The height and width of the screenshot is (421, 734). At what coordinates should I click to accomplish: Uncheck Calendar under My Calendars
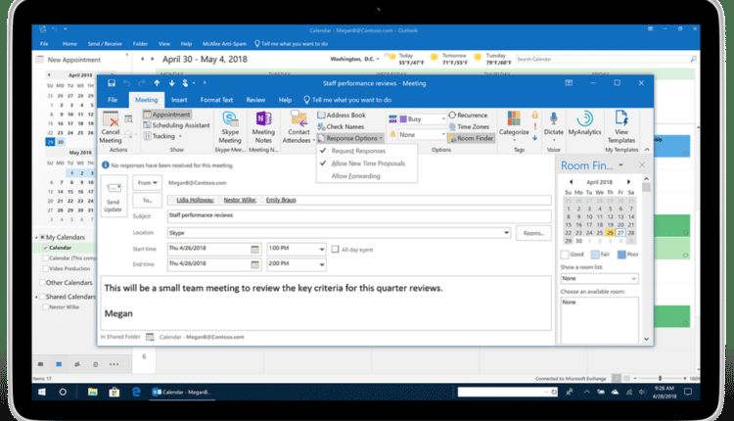pyautogui.click(x=46, y=249)
